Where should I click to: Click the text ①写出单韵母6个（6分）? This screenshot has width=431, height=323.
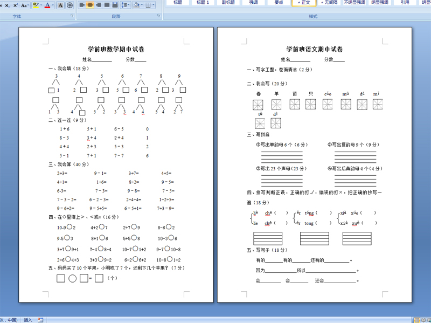282,145
